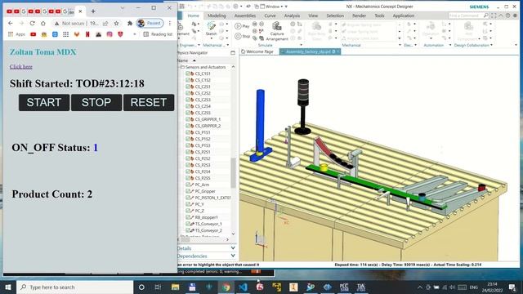Open the Application ribbon tab
The height and width of the screenshot is (294, 523).
tap(403, 16)
